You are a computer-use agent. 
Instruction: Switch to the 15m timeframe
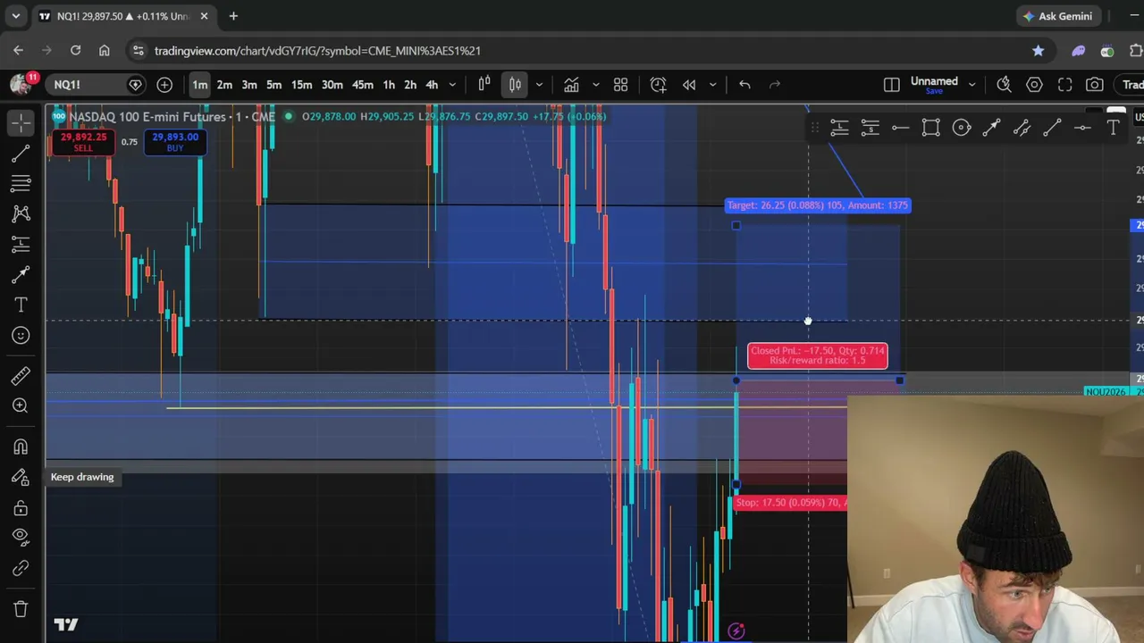pyautogui.click(x=301, y=85)
